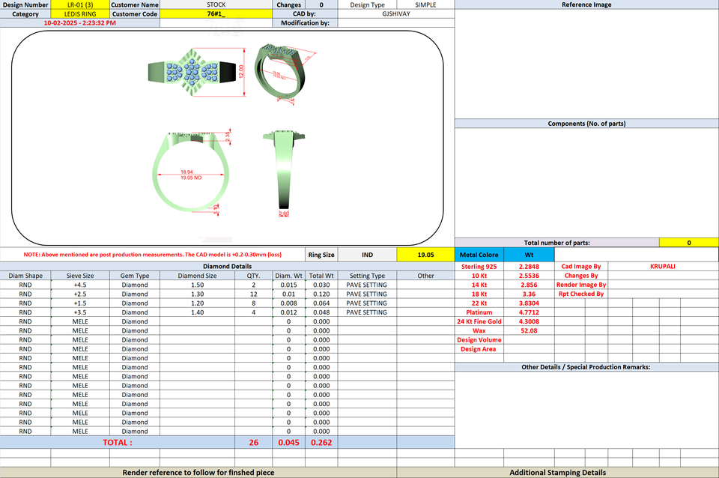Click the Metal Colore header cell
Viewport: 719px width, 478px height.
tap(479, 255)
